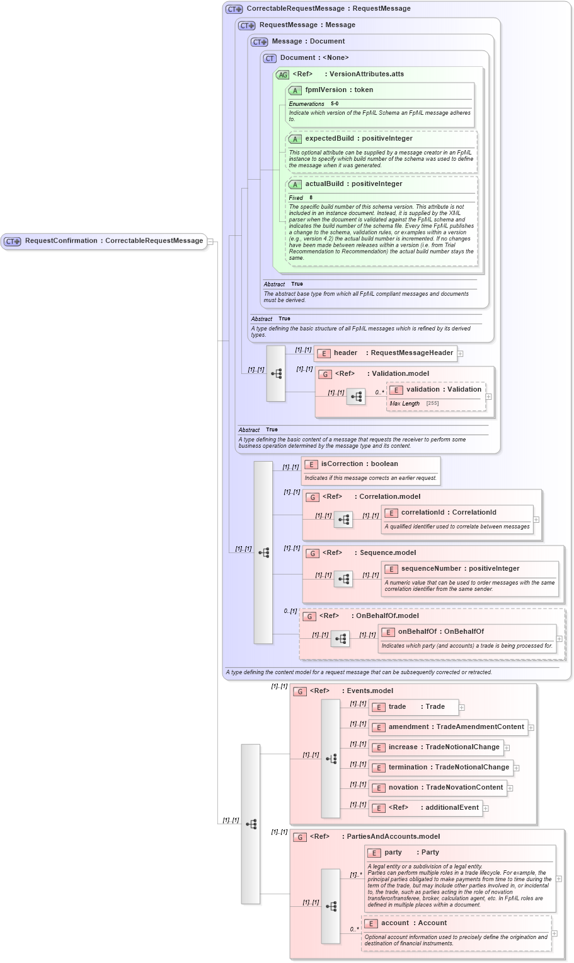This screenshot has width=574, height=963.
Task: Expand the header RequestMessageHeader element
Action: click(461, 354)
